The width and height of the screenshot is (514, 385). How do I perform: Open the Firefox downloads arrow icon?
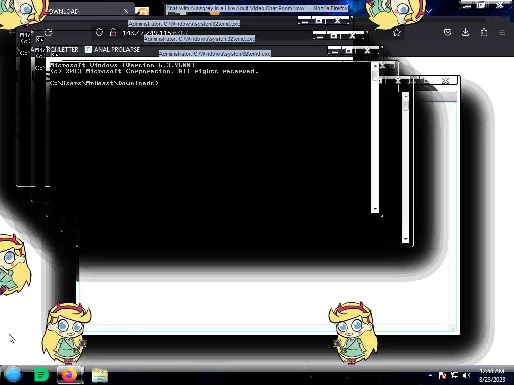coord(465,32)
